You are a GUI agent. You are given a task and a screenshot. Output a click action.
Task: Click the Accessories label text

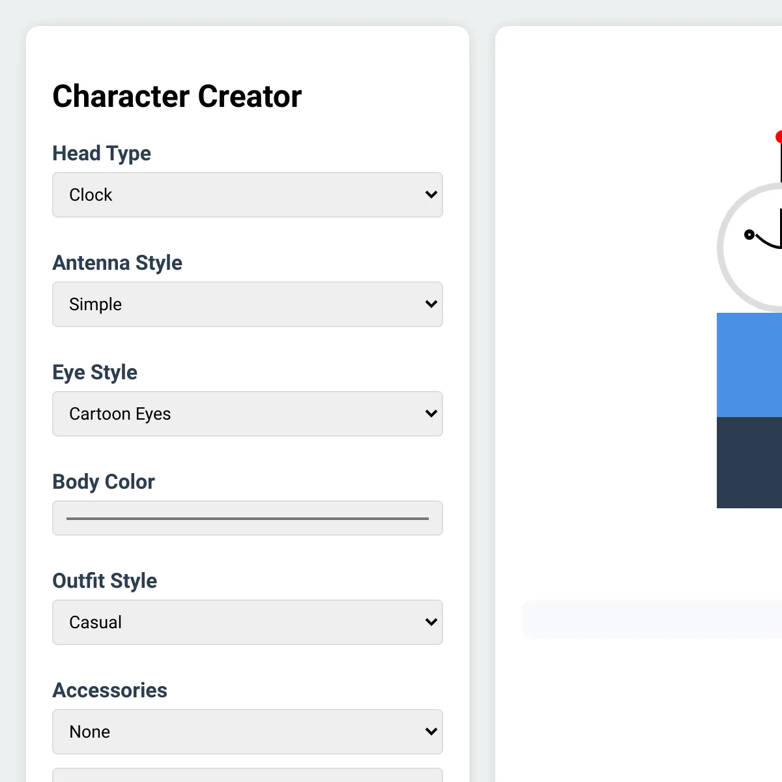tap(109, 690)
